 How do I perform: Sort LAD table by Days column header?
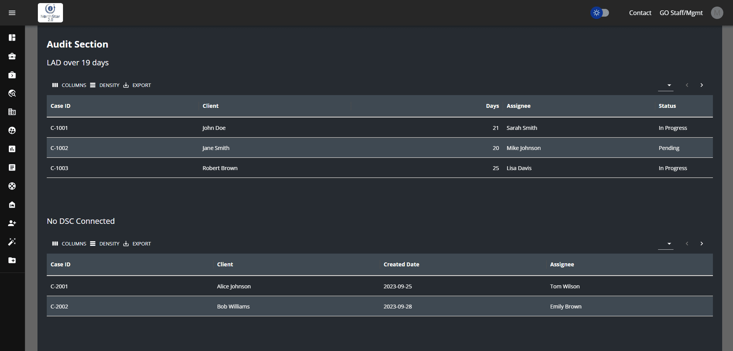492,106
